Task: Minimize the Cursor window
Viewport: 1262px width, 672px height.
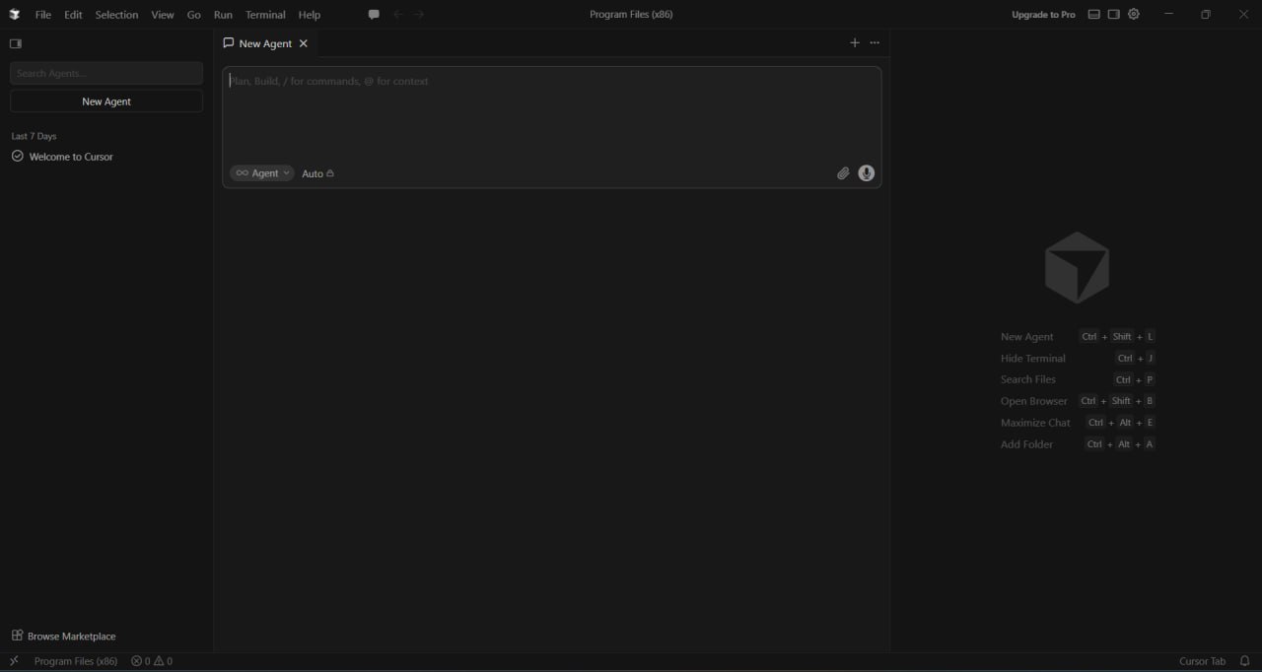Action: [x=1168, y=15]
